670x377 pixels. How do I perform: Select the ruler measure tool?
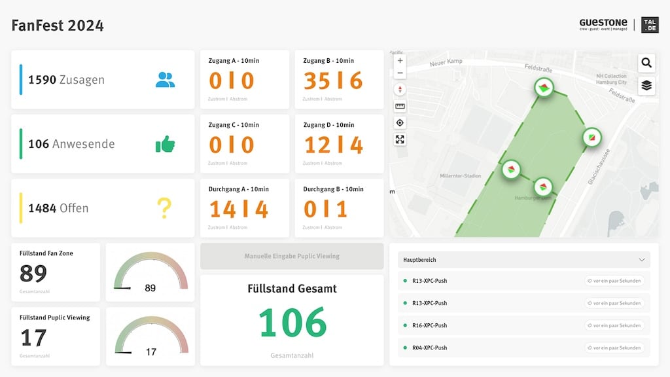(400, 106)
